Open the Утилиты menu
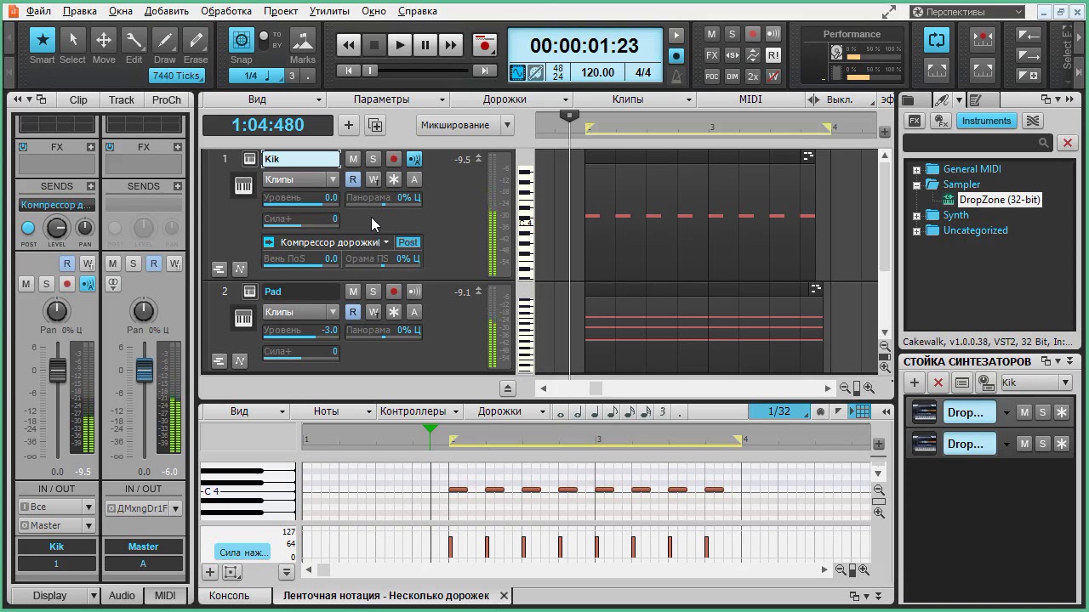This screenshot has width=1089, height=612. coord(329,11)
